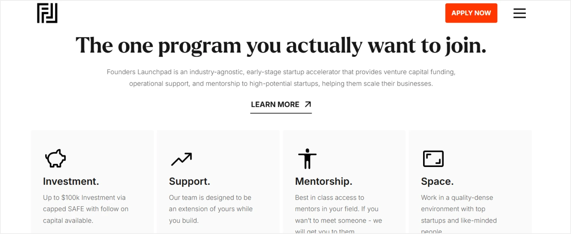The image size is (571, 234).
Task: Click the Founders Launchpad logo
Action: (x=47, y=13)
